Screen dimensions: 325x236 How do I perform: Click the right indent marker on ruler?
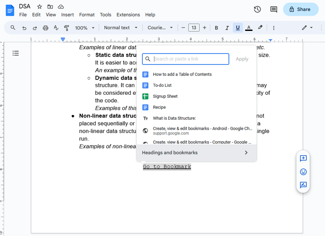270,40
